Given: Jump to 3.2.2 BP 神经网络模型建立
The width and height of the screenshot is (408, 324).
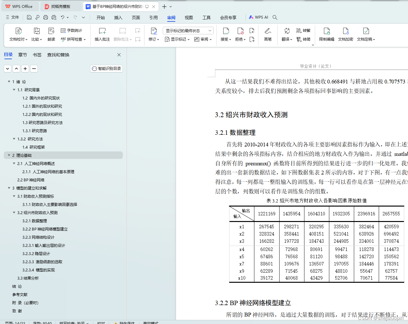Looking at the screenshot, I should (45, 229).
